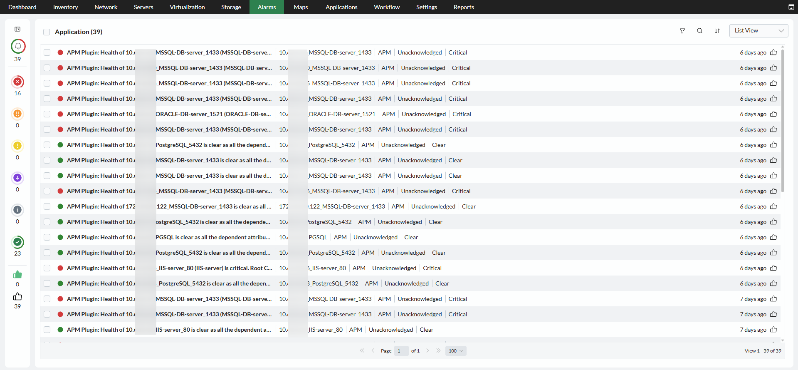Open the Applications menu

tap(341, 7)
